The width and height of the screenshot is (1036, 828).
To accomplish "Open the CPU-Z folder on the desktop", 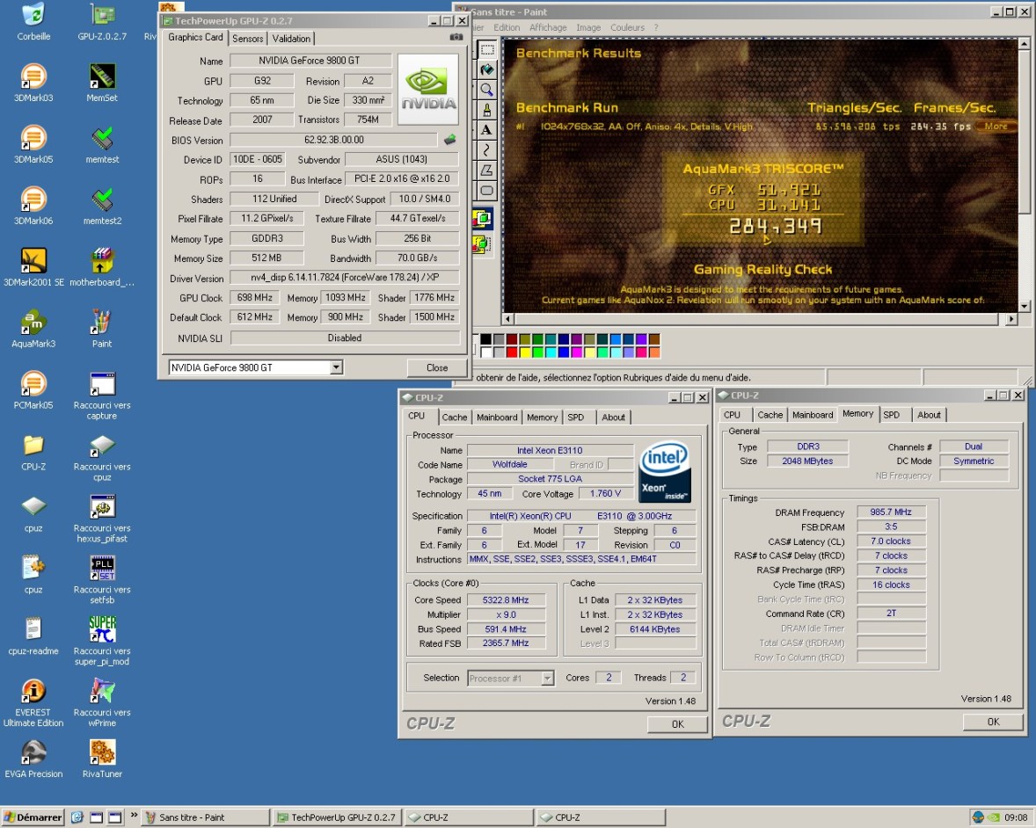I will [x=33, y=451].
